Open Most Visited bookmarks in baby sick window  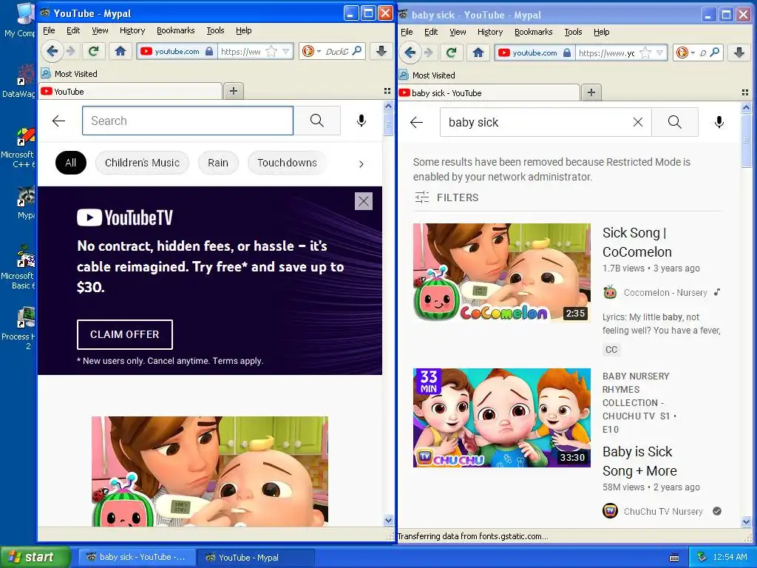427,75
